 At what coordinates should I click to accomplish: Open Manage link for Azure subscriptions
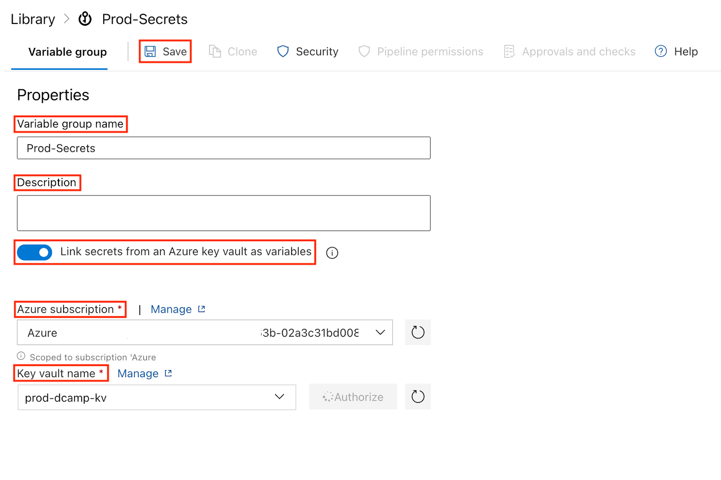coord(172,309)
